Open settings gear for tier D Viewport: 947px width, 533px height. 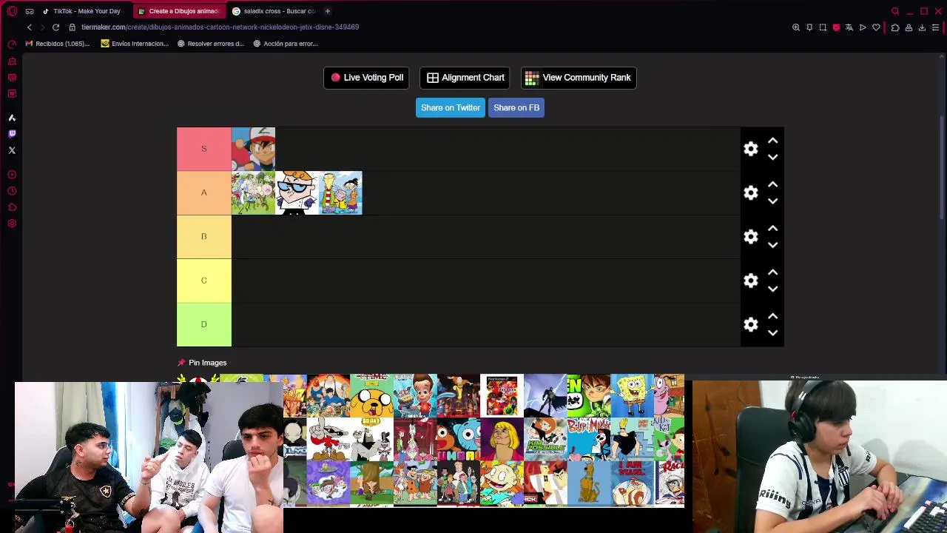pos(751,324)
